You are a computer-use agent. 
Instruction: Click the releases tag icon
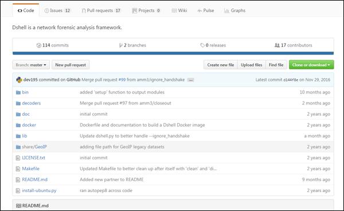click(202, 45)
